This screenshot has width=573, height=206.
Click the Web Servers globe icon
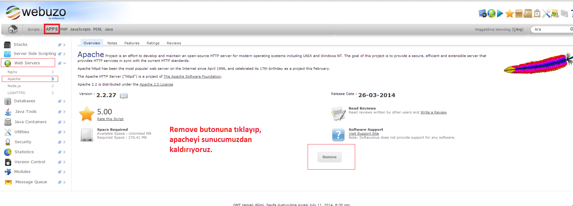[x=8, y=63]
